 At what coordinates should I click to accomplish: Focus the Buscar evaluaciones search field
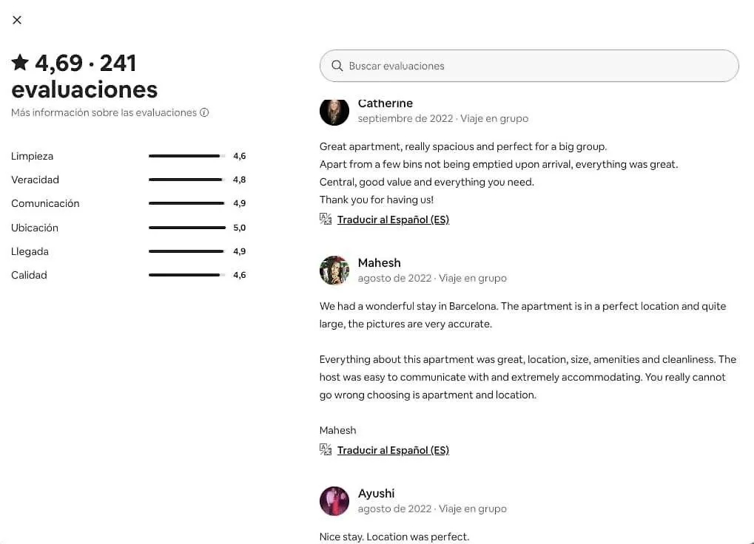click(529, 66)
